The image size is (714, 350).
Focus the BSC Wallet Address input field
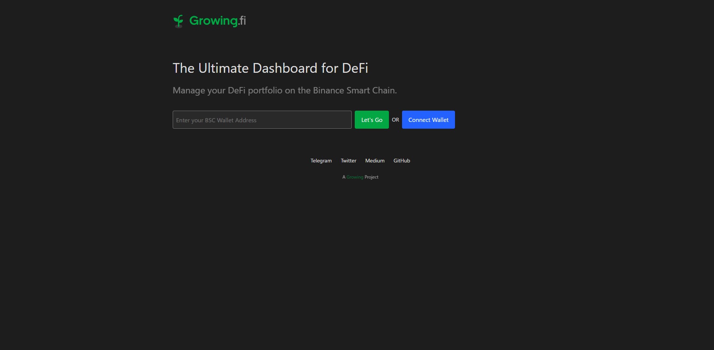[262, 120]
